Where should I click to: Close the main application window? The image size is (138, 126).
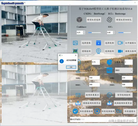point(135,2)
